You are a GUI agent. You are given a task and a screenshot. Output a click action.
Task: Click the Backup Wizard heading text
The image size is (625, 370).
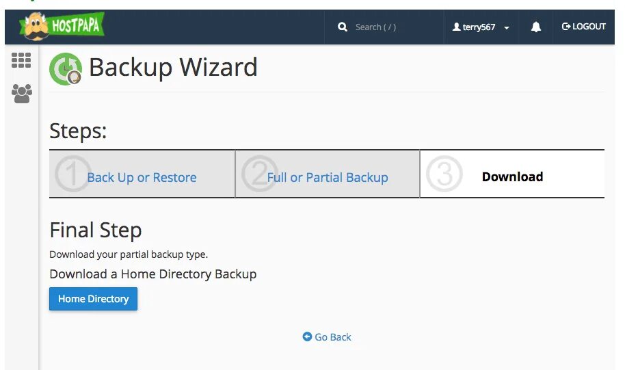pos(173,68)
